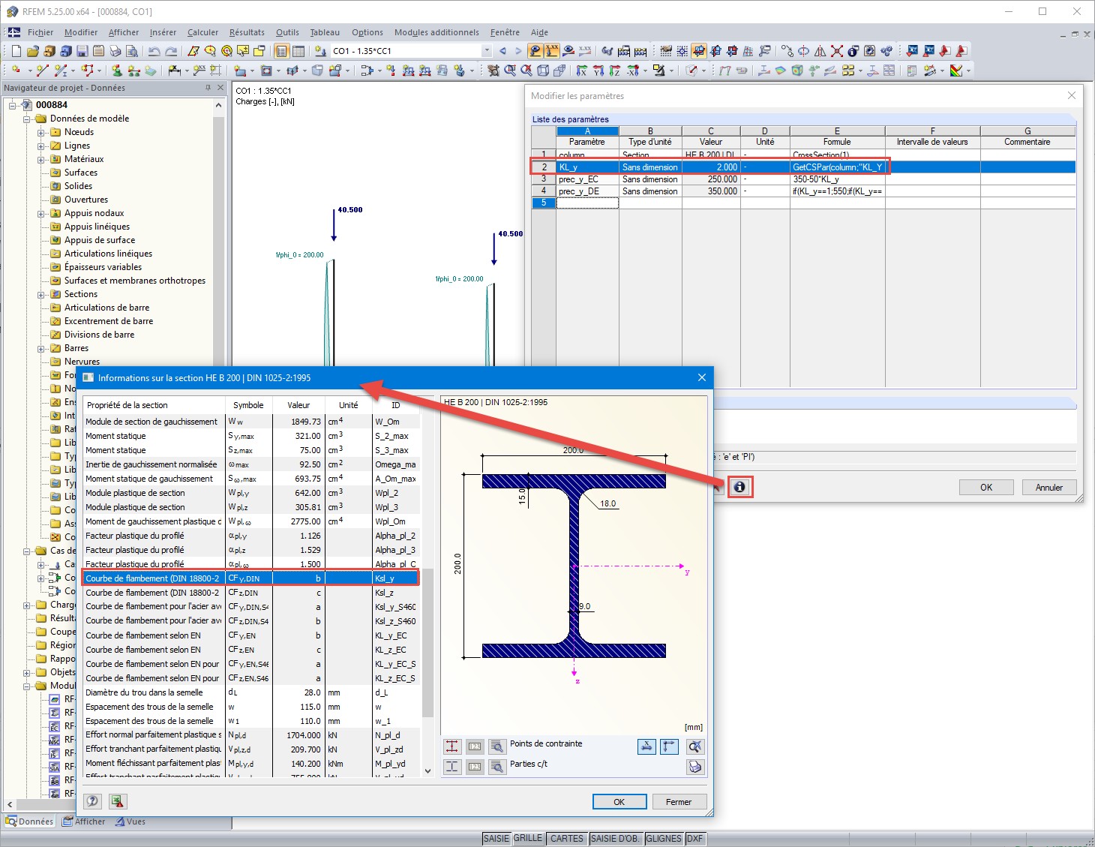This screenshot has width=1095, height=847.
Task: Click the mirror tool icon in toolbar
Action: [820, 51]
